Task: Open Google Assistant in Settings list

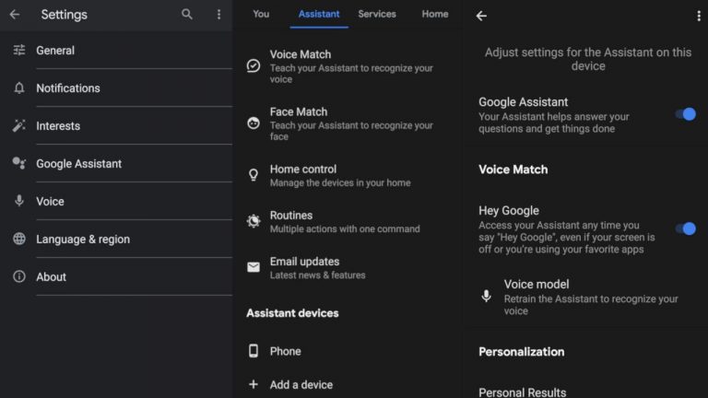Action: click(116, 163)
